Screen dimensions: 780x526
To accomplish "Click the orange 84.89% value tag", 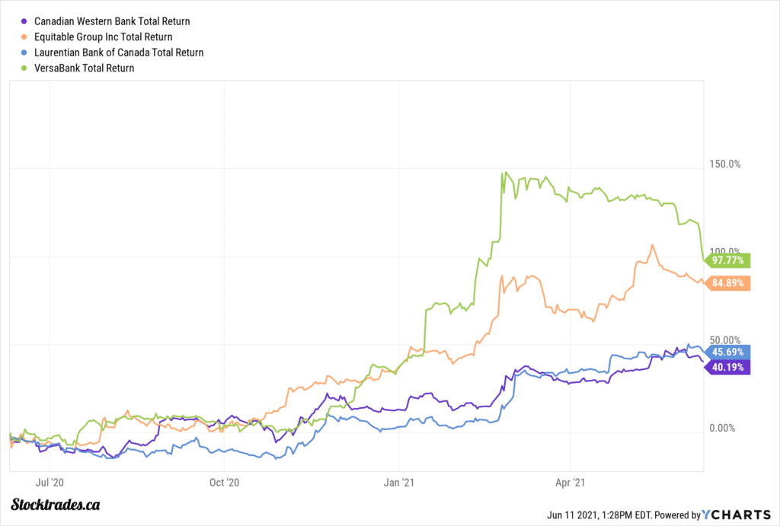I will pyautogui.click(x=728, y=284).
